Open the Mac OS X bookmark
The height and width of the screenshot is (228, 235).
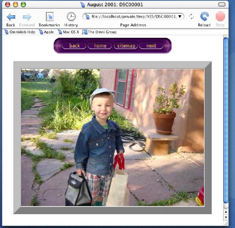68,32
